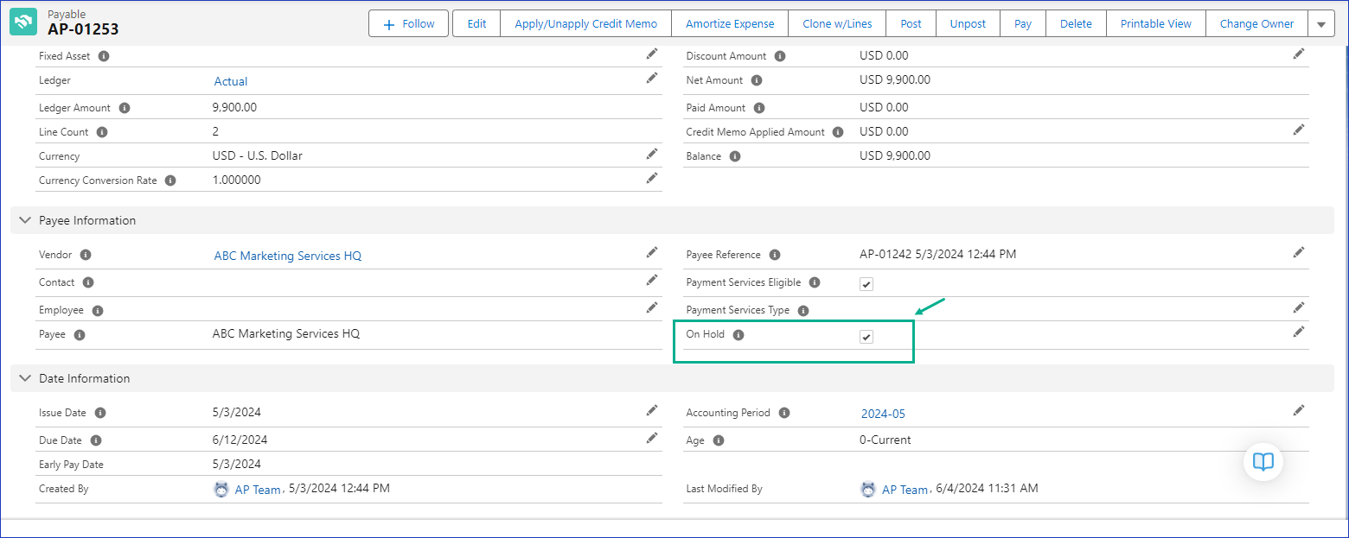Screen dimensions: 1349x538
Task: Open the more actions dropdown arrow
Action: tap(1320, 24)
